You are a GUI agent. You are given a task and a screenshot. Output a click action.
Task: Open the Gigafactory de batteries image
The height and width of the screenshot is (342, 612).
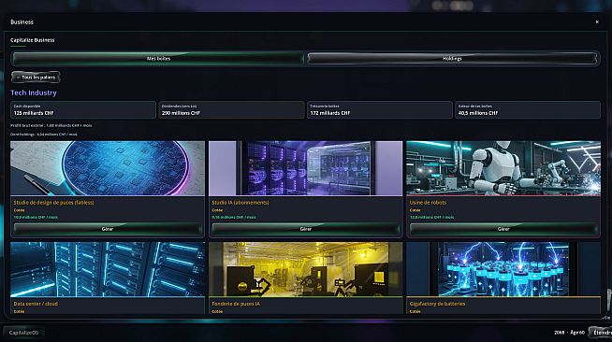pyautogui.click(x=503, y=269)
